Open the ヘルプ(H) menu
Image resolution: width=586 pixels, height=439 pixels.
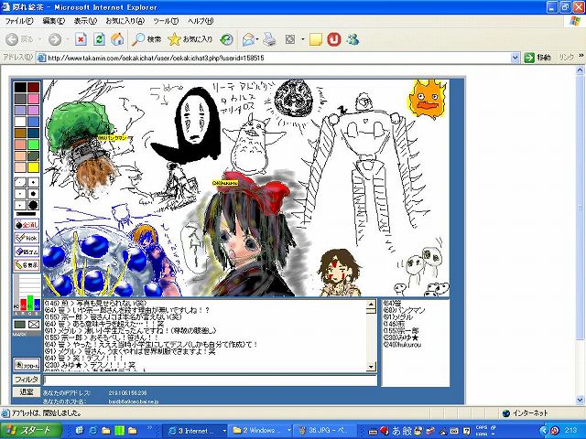click(x=201, y=21)
